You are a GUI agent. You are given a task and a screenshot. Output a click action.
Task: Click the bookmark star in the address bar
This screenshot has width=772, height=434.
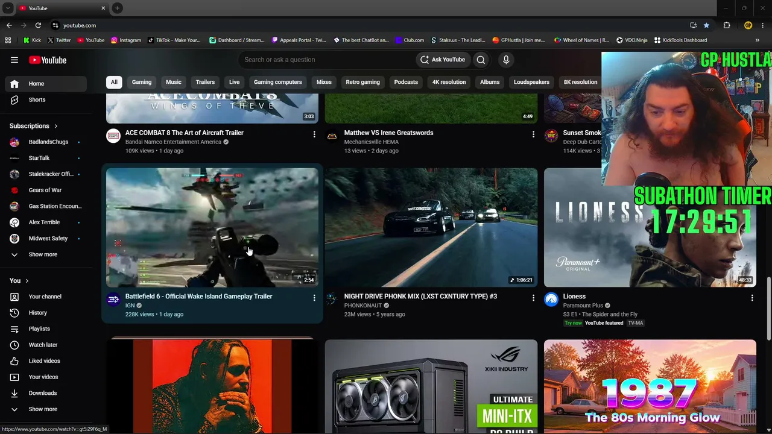[706, 25]
